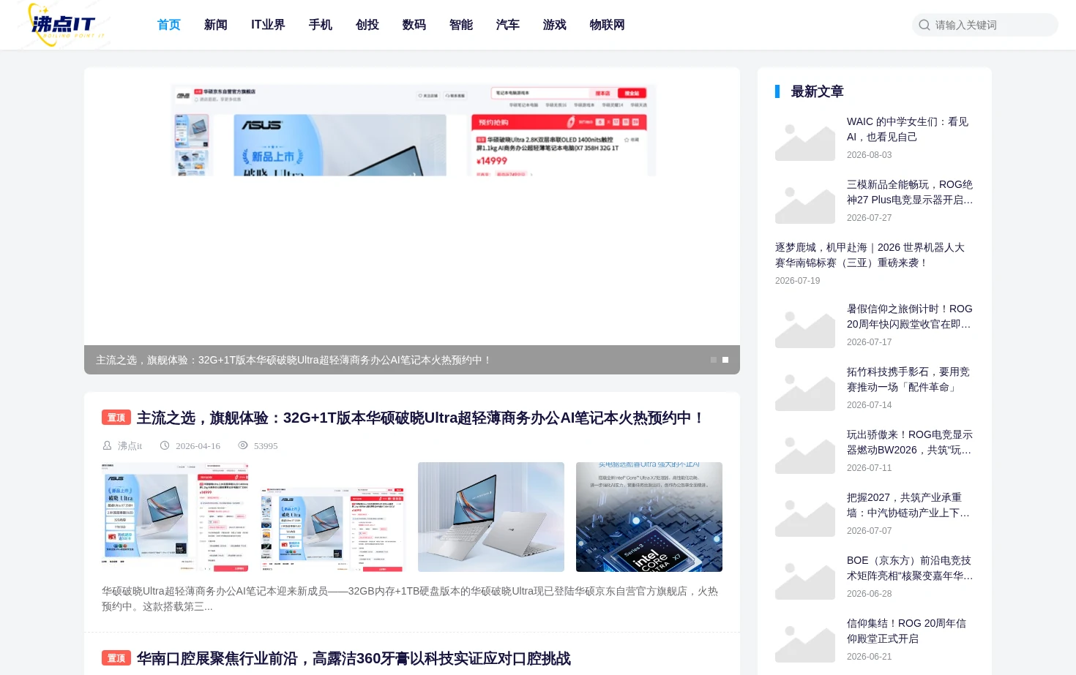Click the 置顶 badge on 华硕破晓Ultra article
This screenshot has height=675, width=1076.
116,418
